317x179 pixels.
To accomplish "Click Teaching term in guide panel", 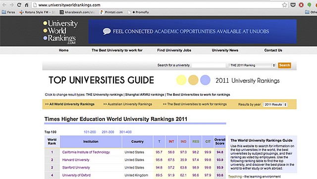I will 235,177.
